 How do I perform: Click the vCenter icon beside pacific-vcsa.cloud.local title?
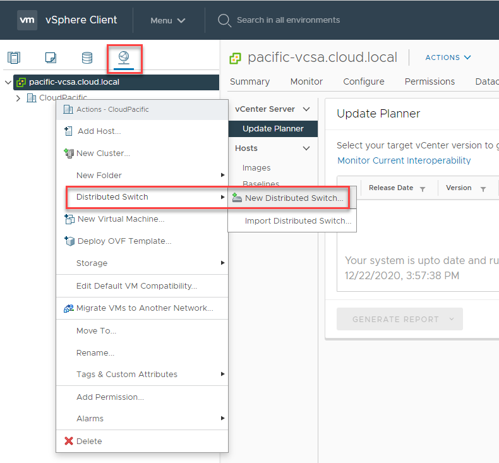click(235, 58)
